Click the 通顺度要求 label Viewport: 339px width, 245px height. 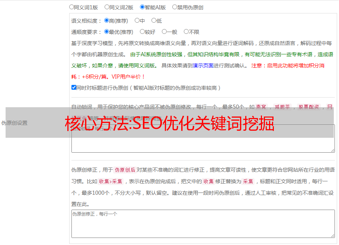point(86,32)
